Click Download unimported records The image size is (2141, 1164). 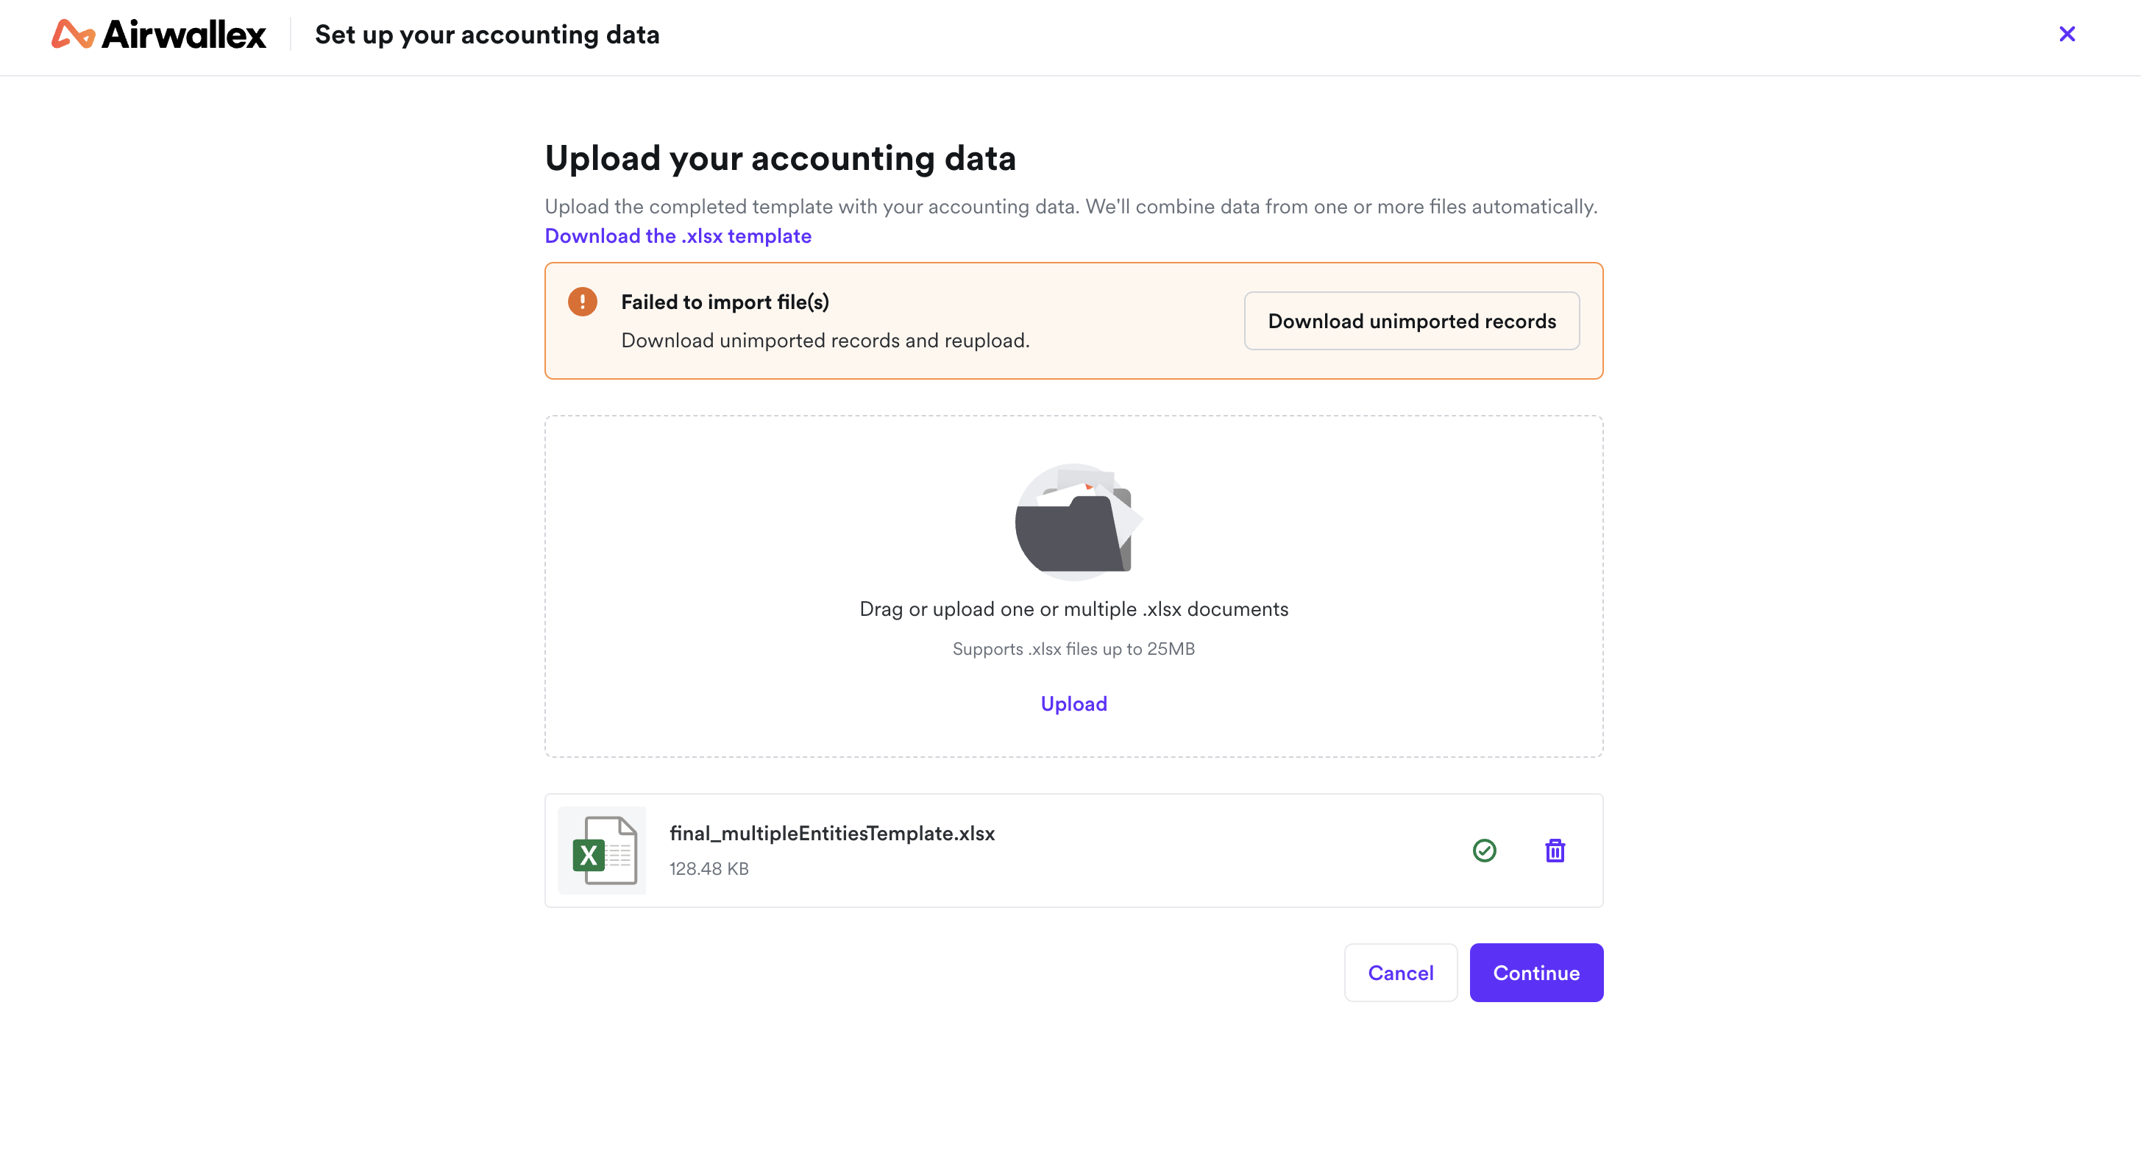pyautogui.click(x=1411, y=321)
